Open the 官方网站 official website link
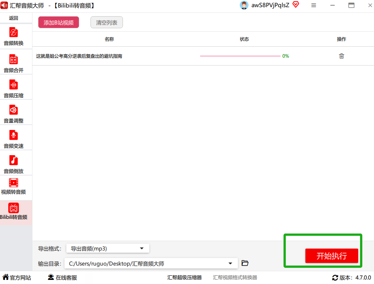This screenshot has height=284, width=374. (17, 278)
